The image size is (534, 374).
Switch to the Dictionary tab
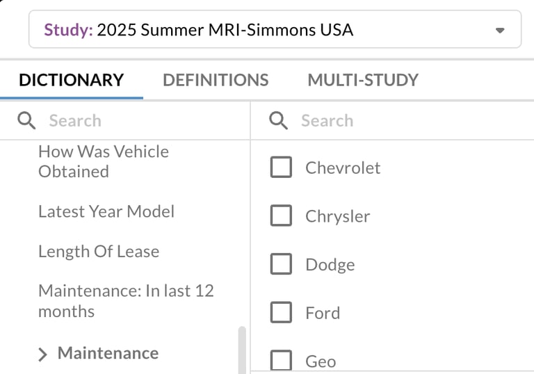(x=71, y=80)
